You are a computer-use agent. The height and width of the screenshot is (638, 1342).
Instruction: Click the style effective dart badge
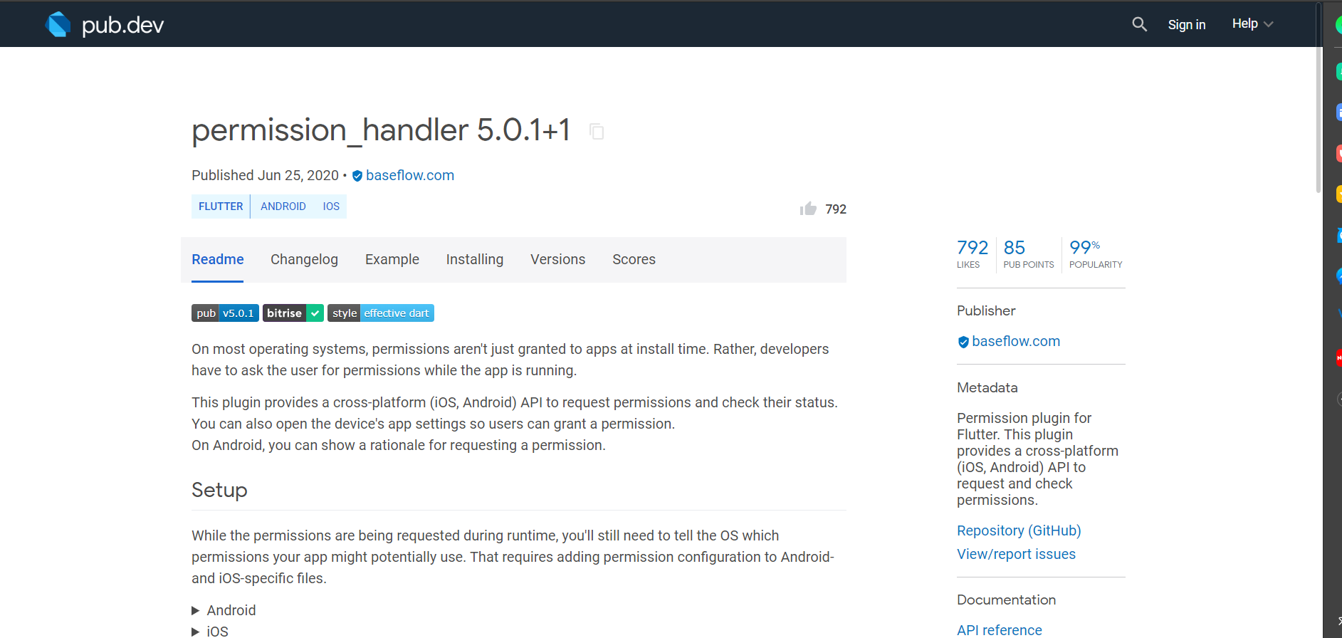click(381, 313)
